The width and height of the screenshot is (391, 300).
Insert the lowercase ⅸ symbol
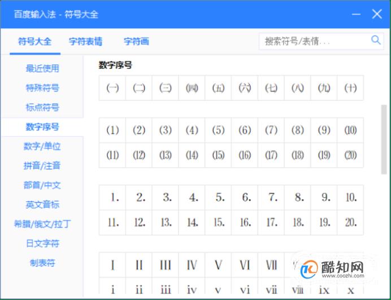tap(324, 286)
